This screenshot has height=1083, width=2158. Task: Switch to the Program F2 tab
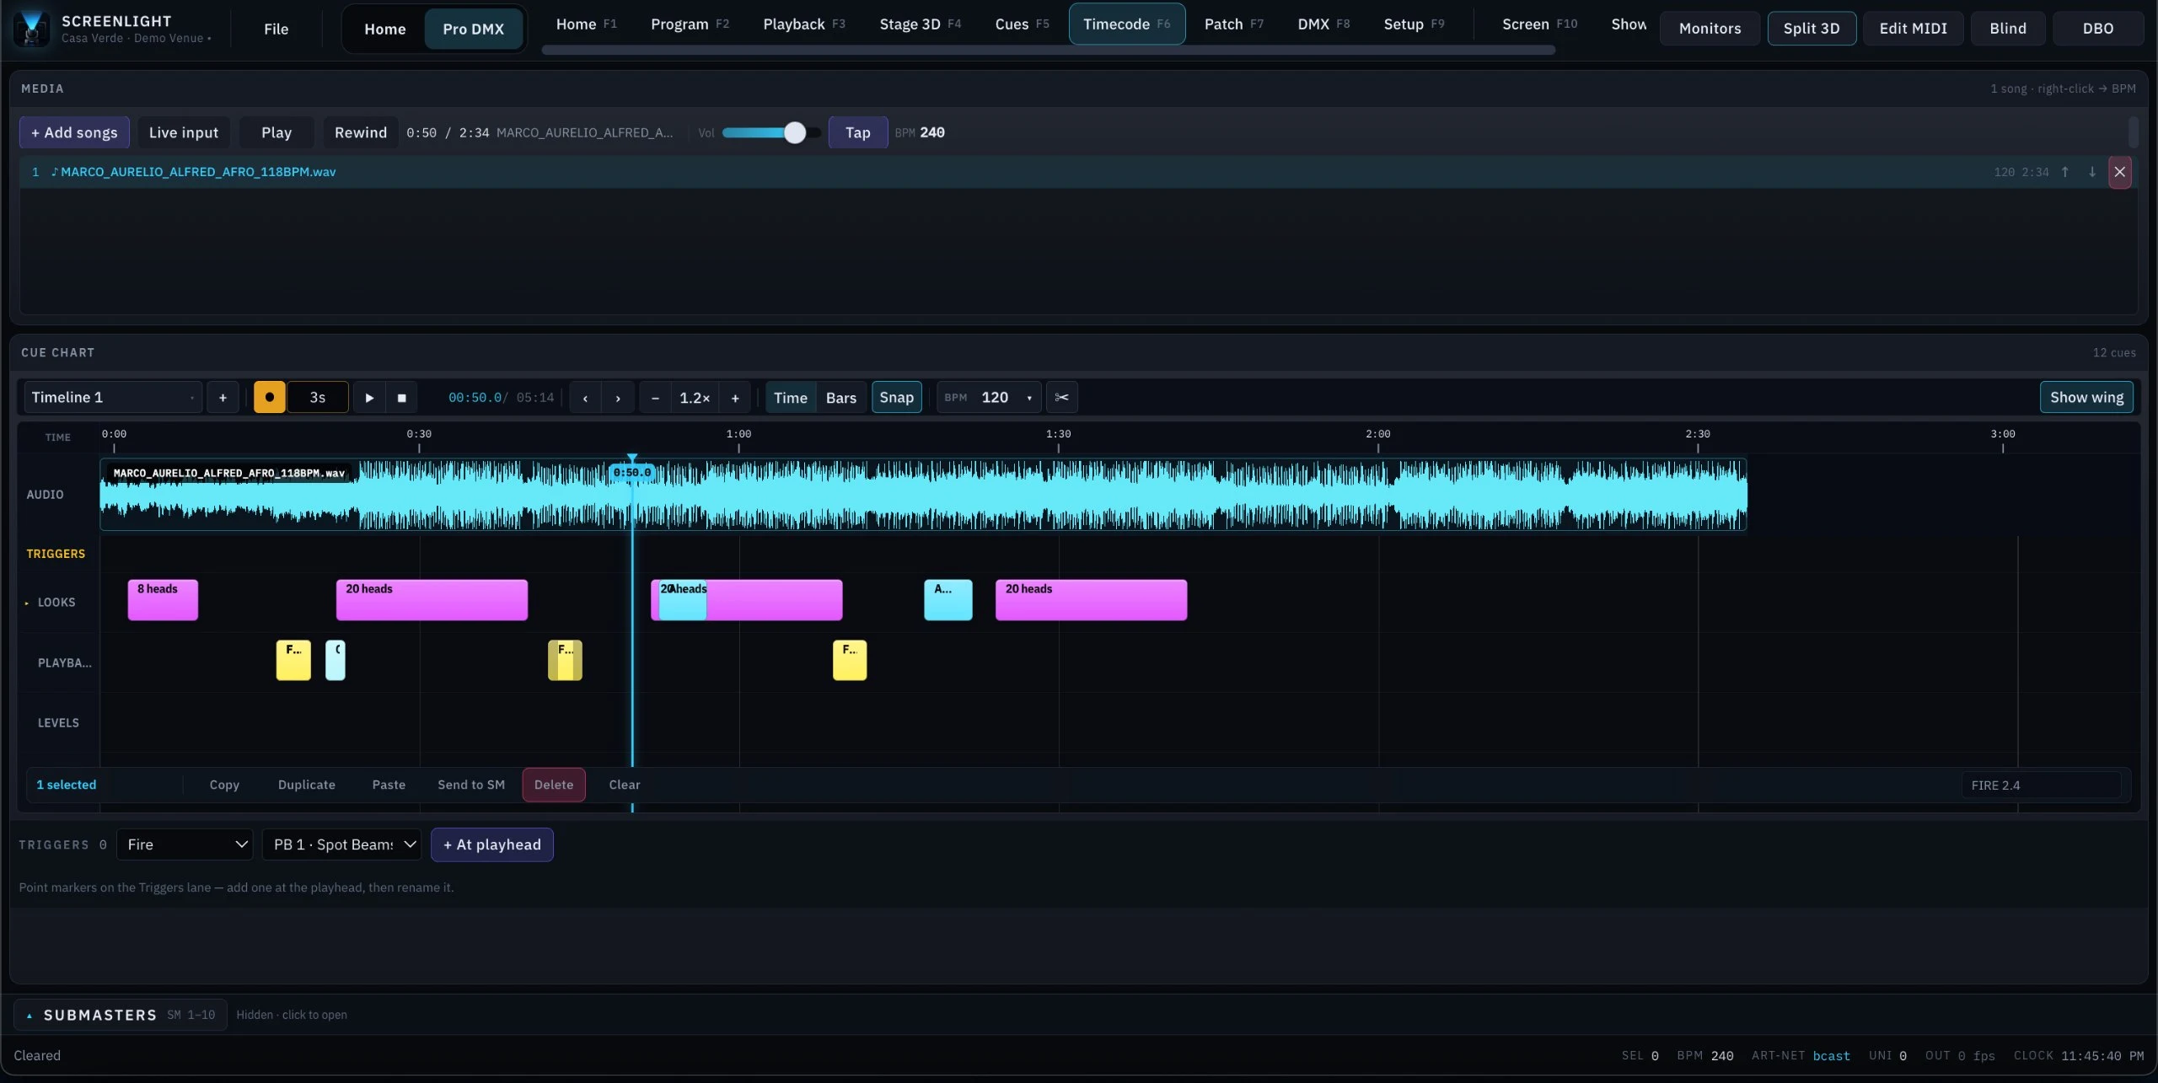690,24
